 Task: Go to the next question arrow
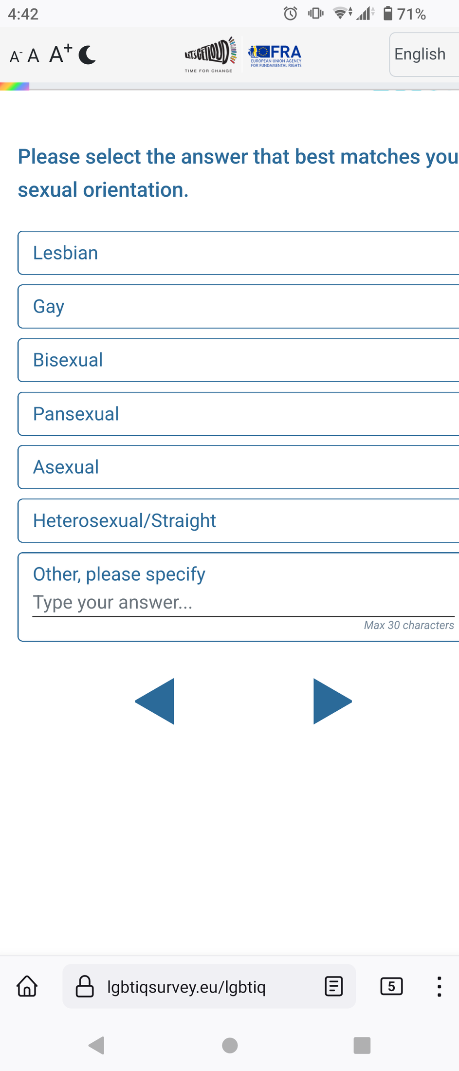(332, 701)
